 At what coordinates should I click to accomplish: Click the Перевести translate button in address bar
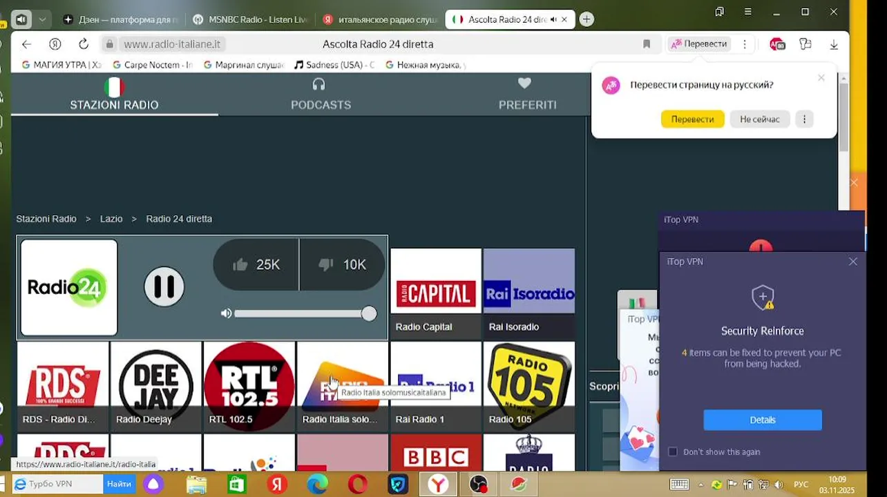699,44
